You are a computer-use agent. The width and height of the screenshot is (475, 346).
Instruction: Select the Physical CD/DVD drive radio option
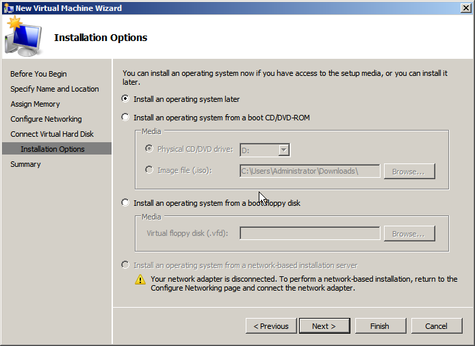click(150, 149)
